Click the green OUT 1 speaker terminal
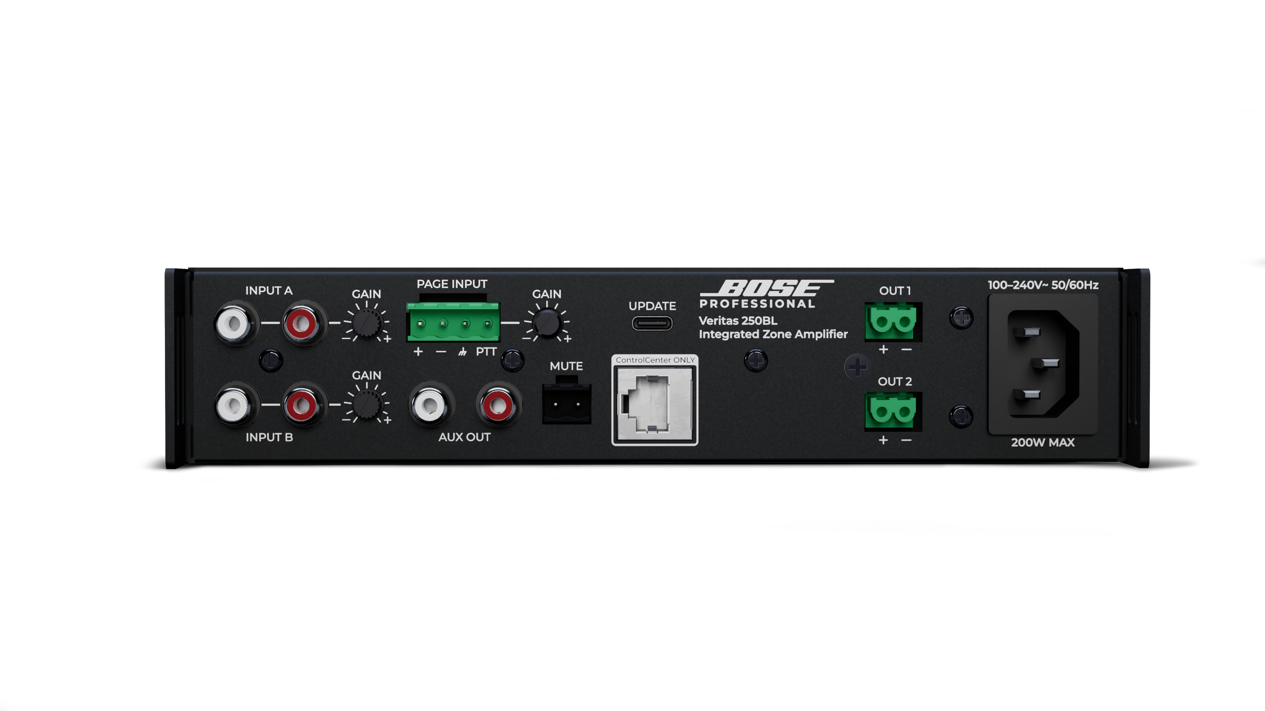The image size is (1265, 711). [892, 322]
